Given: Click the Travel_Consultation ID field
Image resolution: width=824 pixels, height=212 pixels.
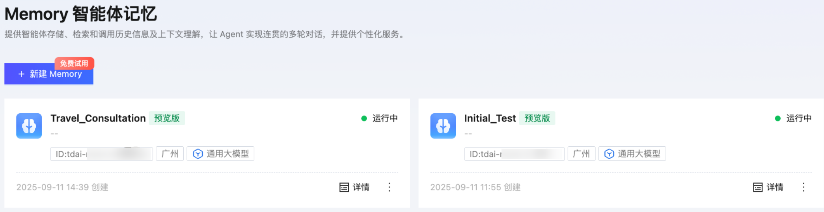Looking at the screenshot, I should tap(101, 154).
